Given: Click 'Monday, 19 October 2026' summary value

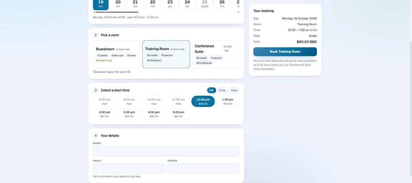Looking at the screenshot, I should tap(300, 19).
